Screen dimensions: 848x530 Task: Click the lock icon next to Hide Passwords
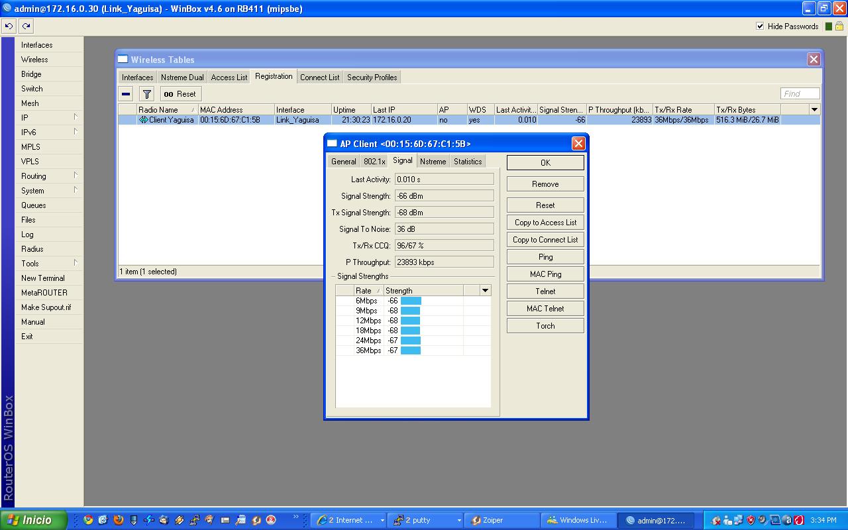pyautogui.click(x=838, y=26)
